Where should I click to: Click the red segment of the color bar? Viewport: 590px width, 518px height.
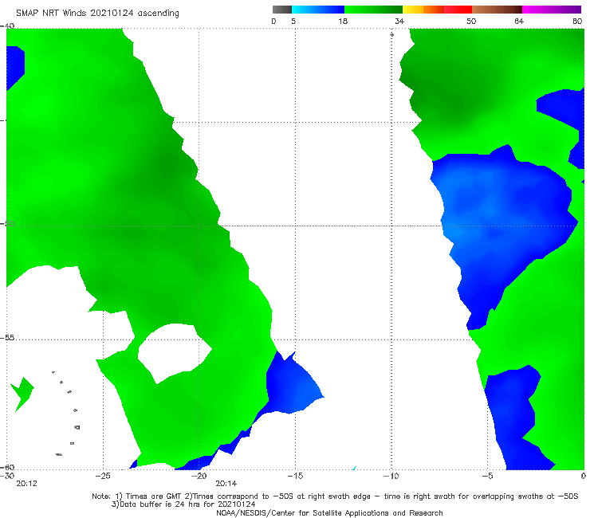(x=458, y=10)
